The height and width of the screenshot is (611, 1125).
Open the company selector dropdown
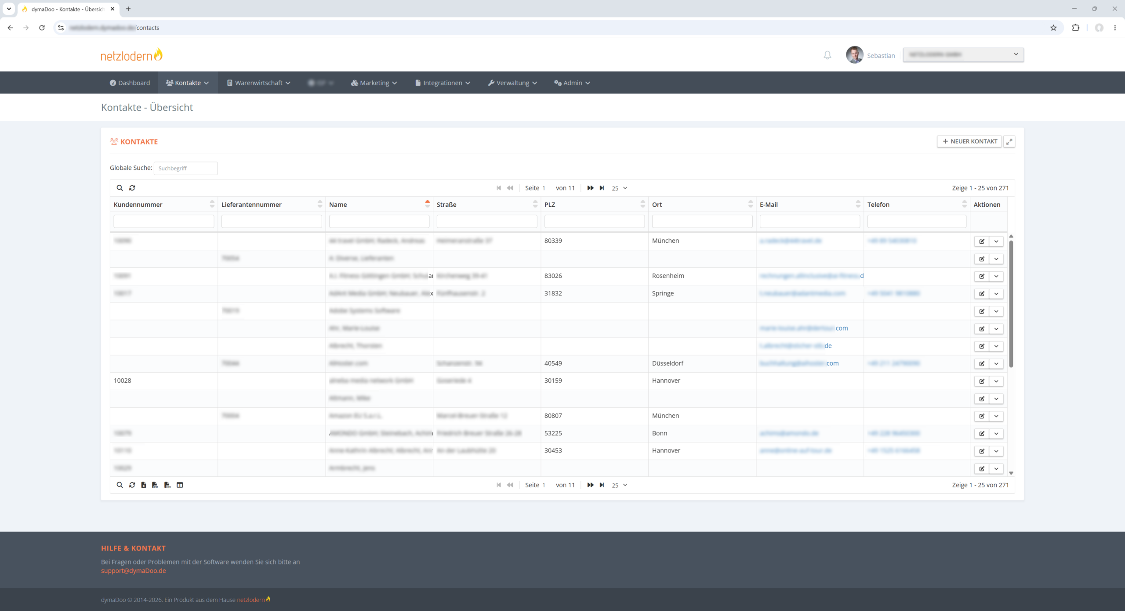(x=963, y=54)
